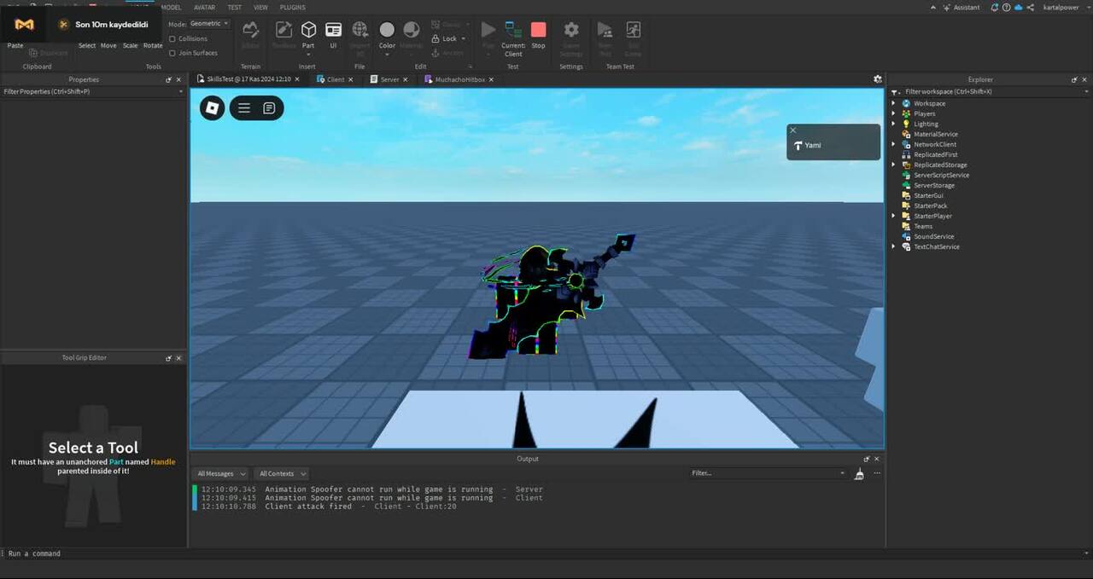
Task: Expand the TextChatService tree node
Action: pyautogui.click(x=894, y=246)
